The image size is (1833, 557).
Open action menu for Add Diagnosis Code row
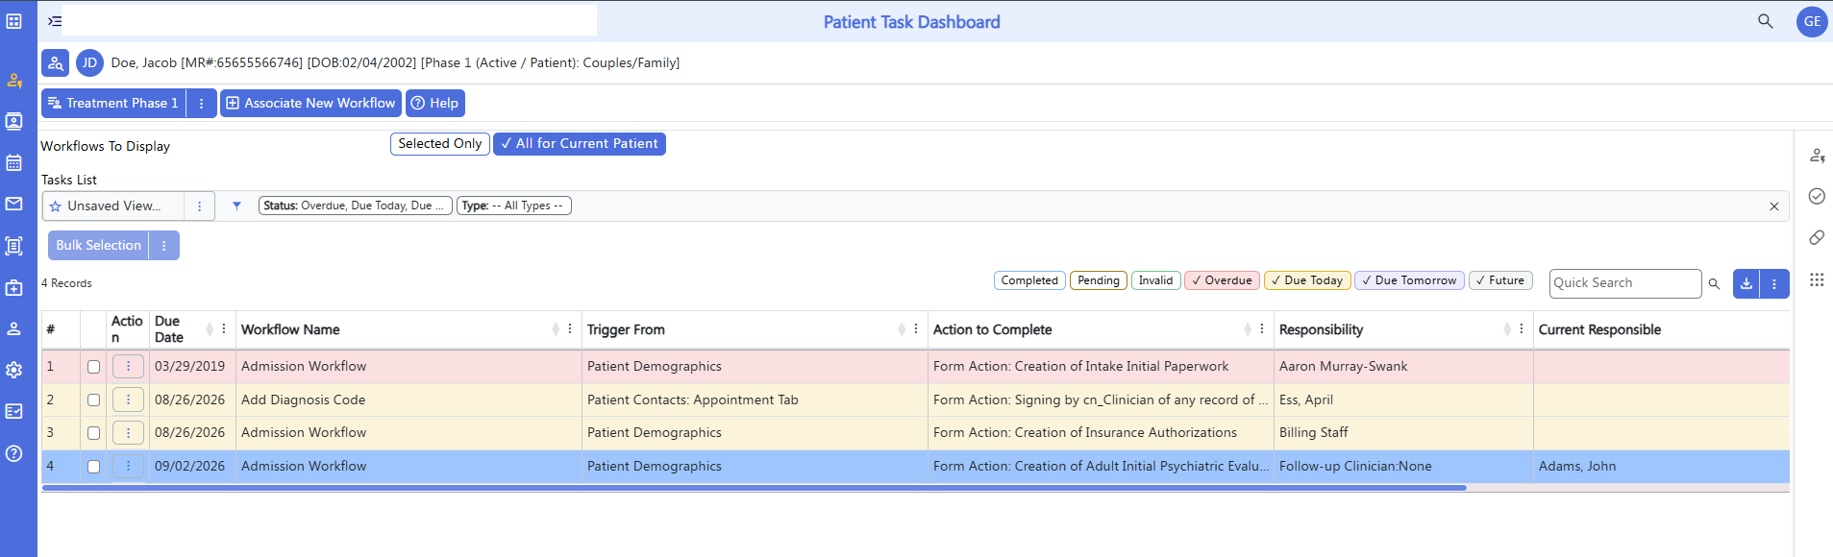pyautogui.click(x=128, y=400)
